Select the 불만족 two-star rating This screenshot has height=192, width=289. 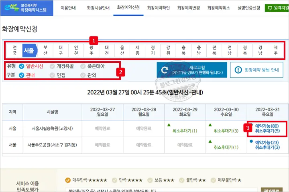click(x=192, y=180)
